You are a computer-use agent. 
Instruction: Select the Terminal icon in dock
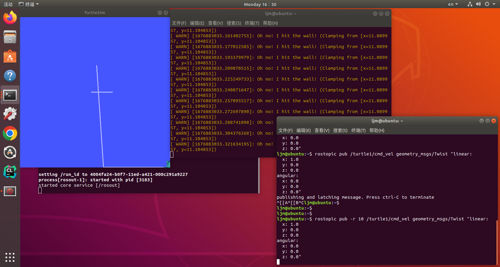tap(10, 95)
